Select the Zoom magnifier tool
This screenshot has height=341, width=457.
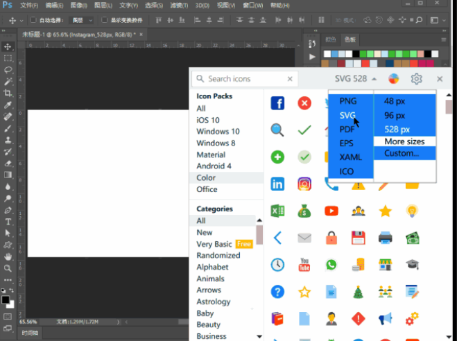pyautogui.click(x=8, y=268)
